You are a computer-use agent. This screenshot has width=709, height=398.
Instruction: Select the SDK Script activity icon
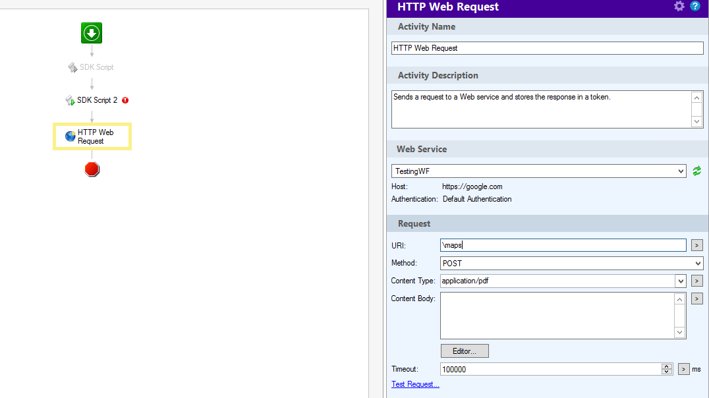[73, 67]
